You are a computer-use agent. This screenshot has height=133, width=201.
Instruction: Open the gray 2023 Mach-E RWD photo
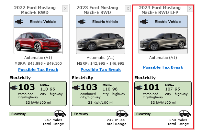click(x=101, y=41)
